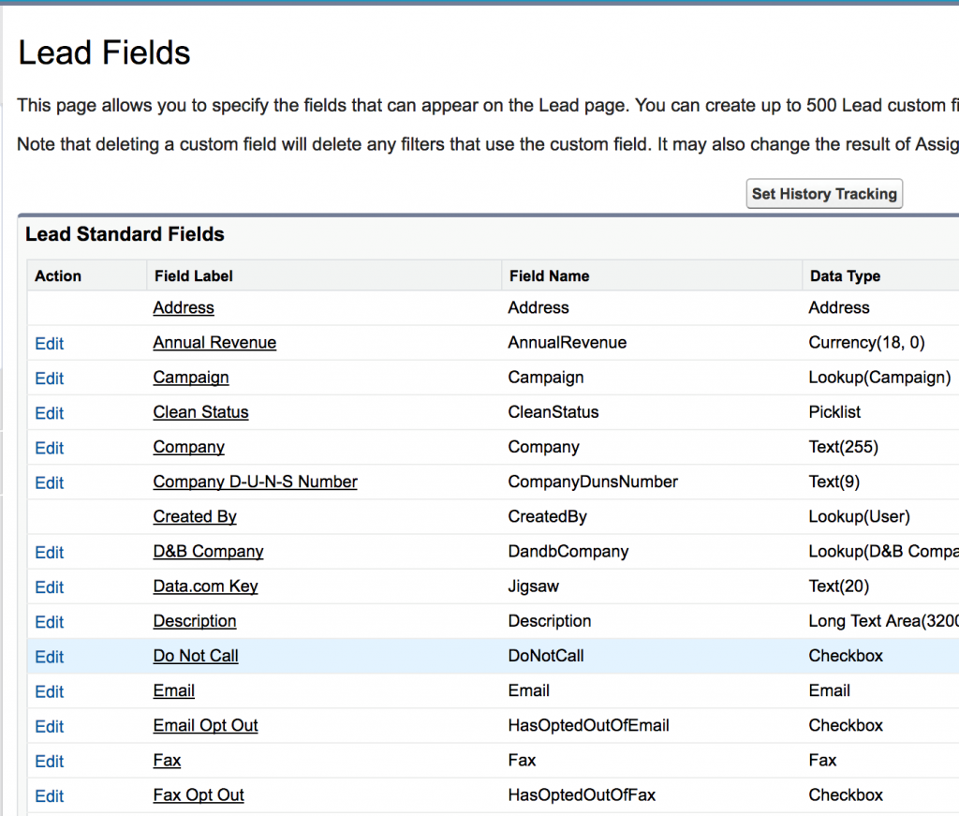Edit the Company D-U-N-S Number field
The height and width of the screenshot is (816, 959).
49,482
